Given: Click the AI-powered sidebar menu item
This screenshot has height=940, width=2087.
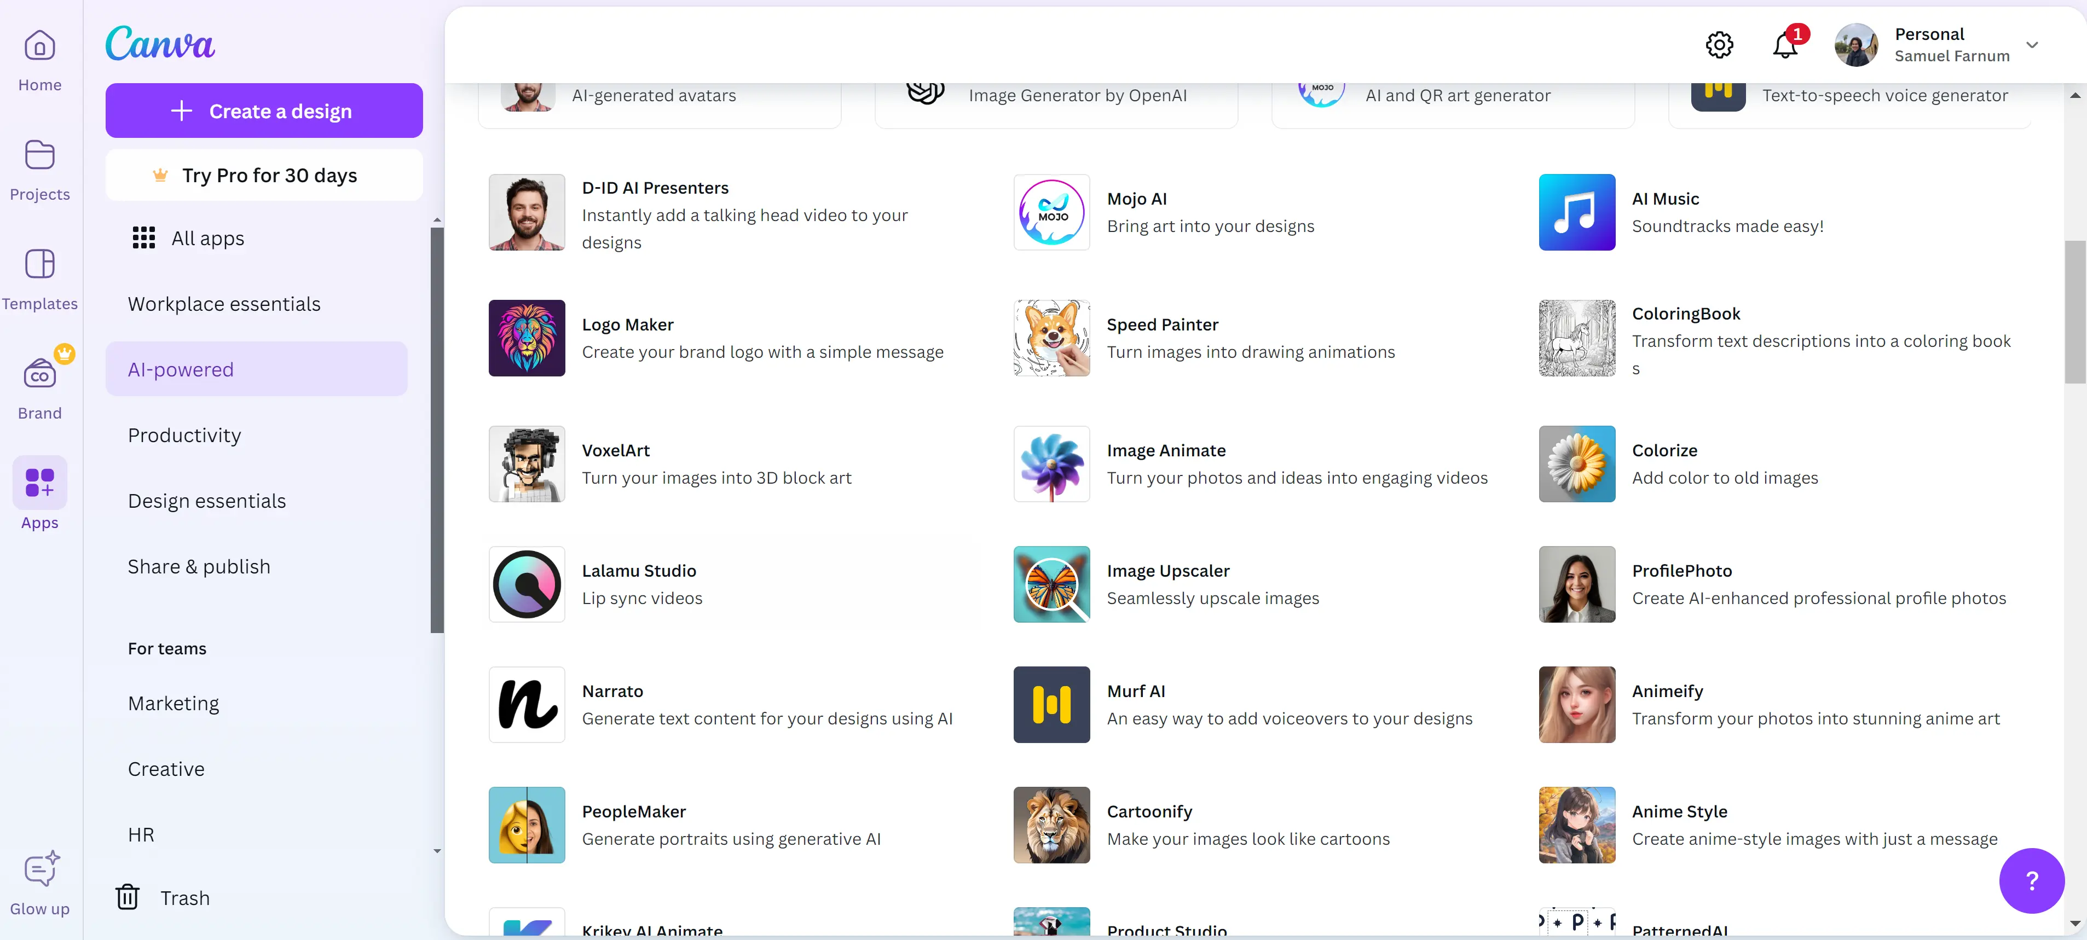Looking at the screenshot, I should pos(256,369).
